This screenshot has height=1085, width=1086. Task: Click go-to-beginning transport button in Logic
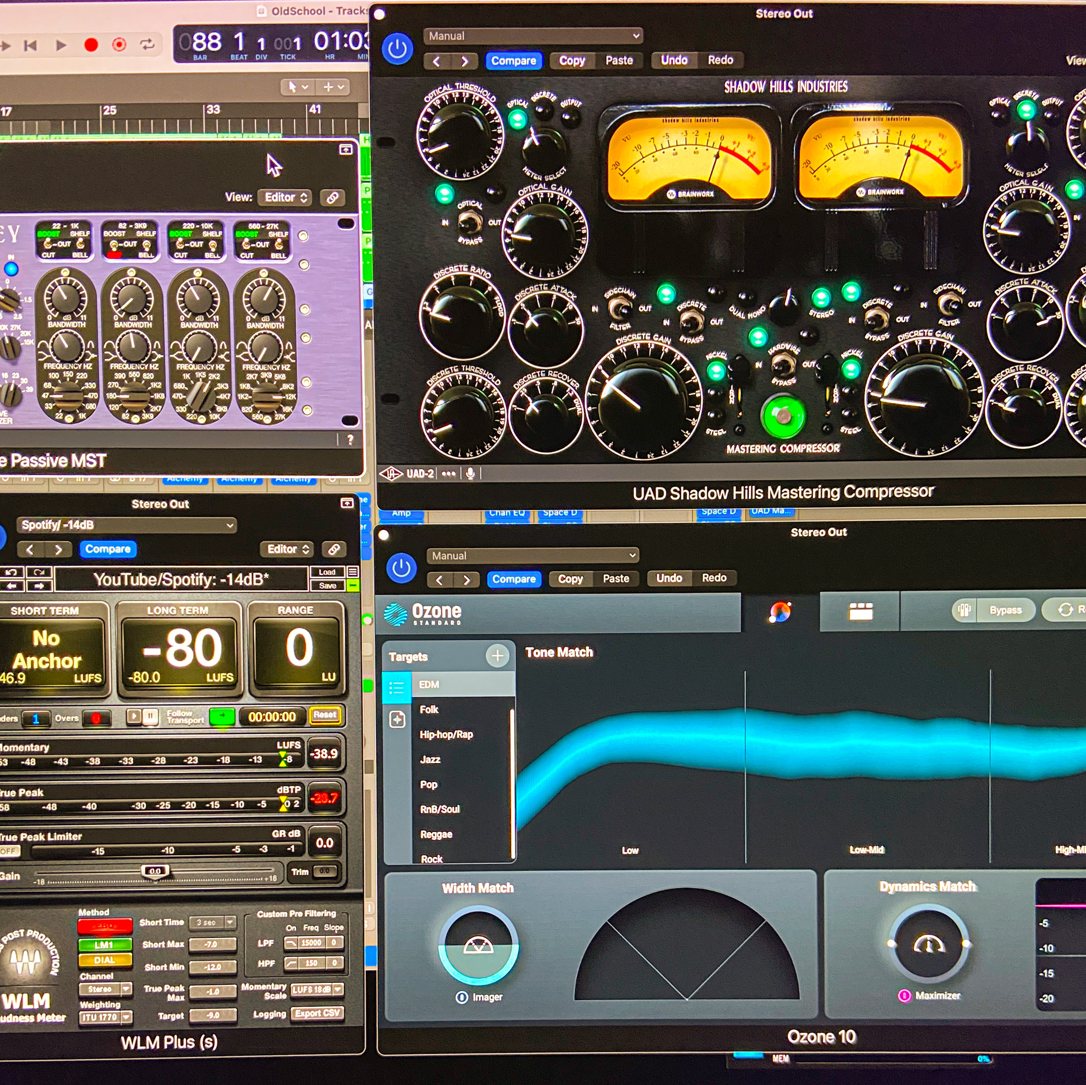pyautogui.click(x=30, y=46)
